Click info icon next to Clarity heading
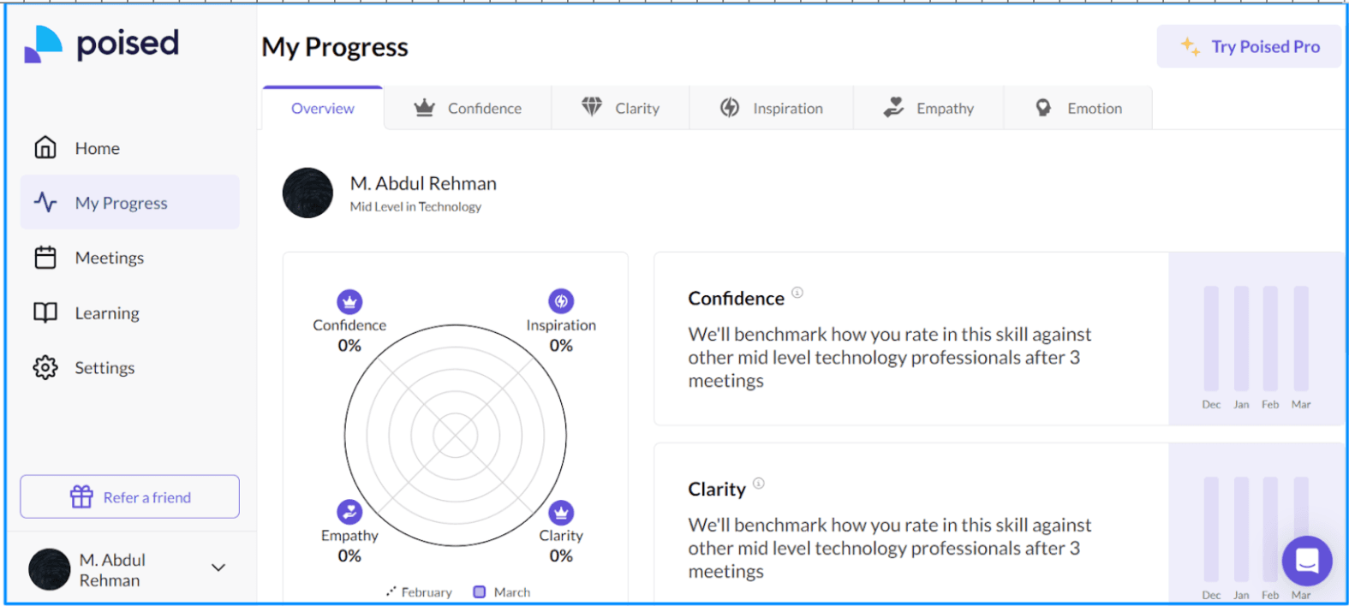Screen dimensions: 1349x606 pos(759,484)
